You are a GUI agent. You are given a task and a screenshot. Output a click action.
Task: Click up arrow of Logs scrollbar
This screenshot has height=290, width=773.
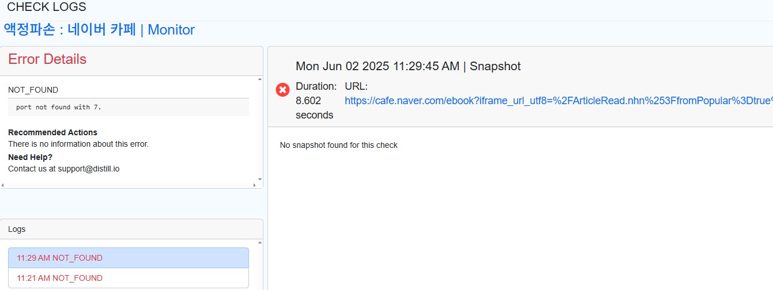point(259,243)
